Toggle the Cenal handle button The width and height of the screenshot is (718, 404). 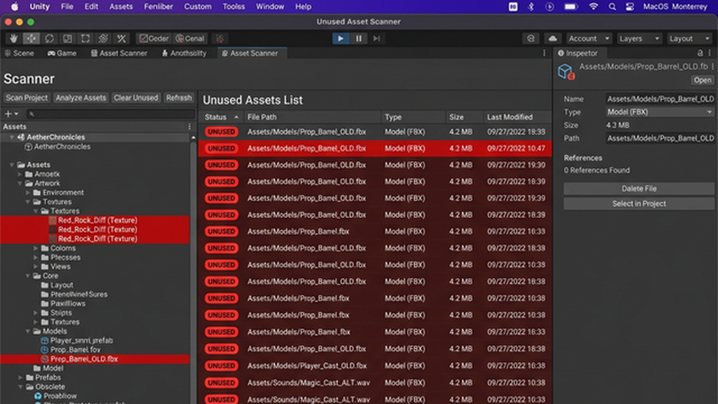(190, 39)
